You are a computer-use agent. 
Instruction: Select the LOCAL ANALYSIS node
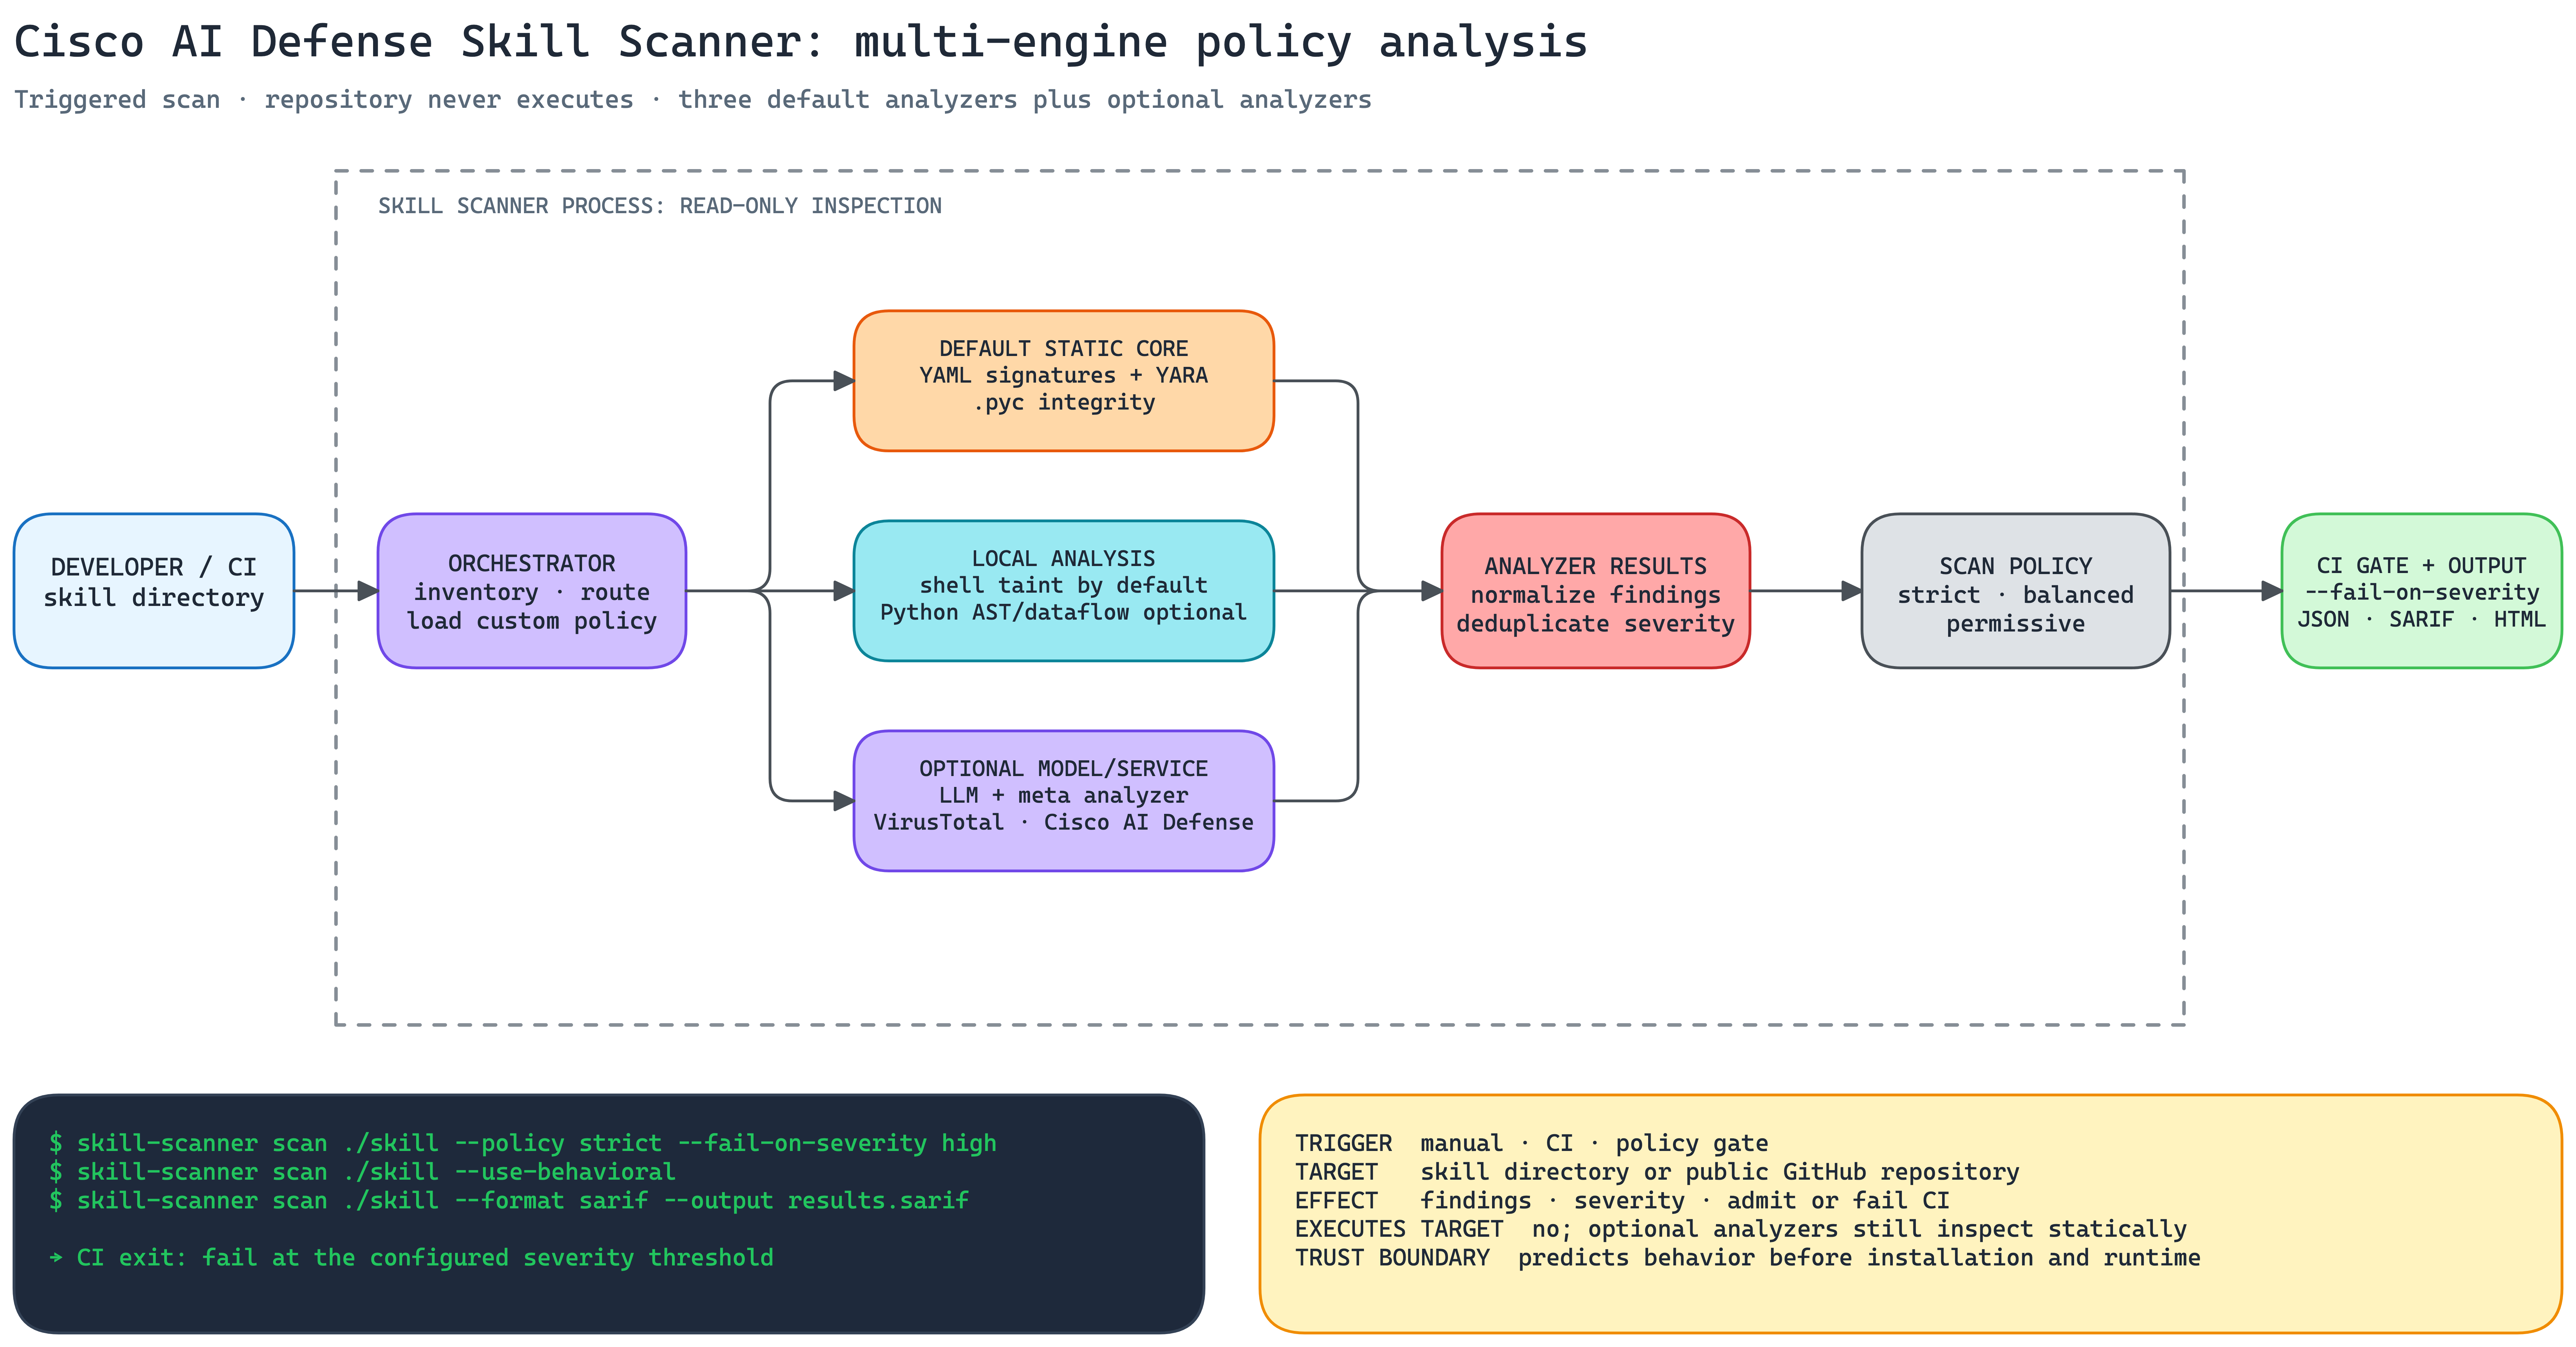tap(1063, 591)
